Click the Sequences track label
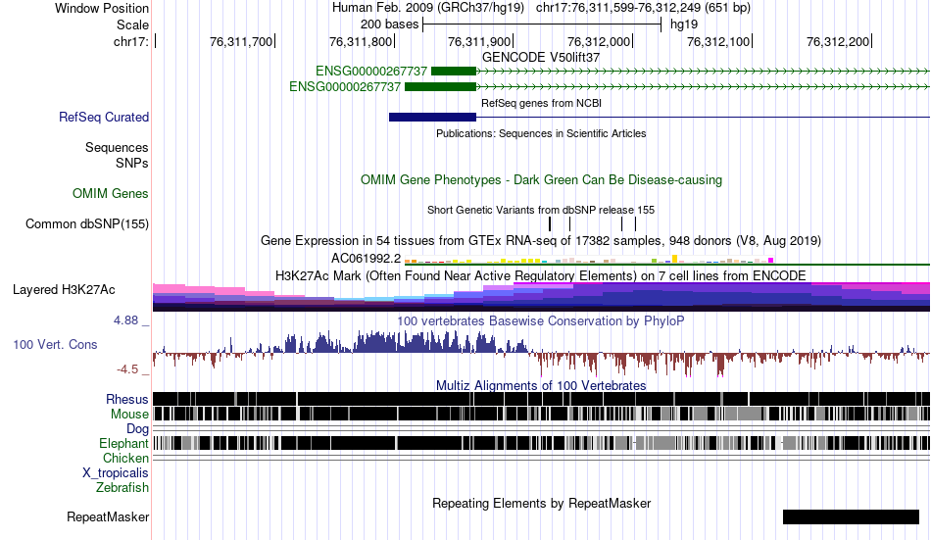 [x=117, y=147]
